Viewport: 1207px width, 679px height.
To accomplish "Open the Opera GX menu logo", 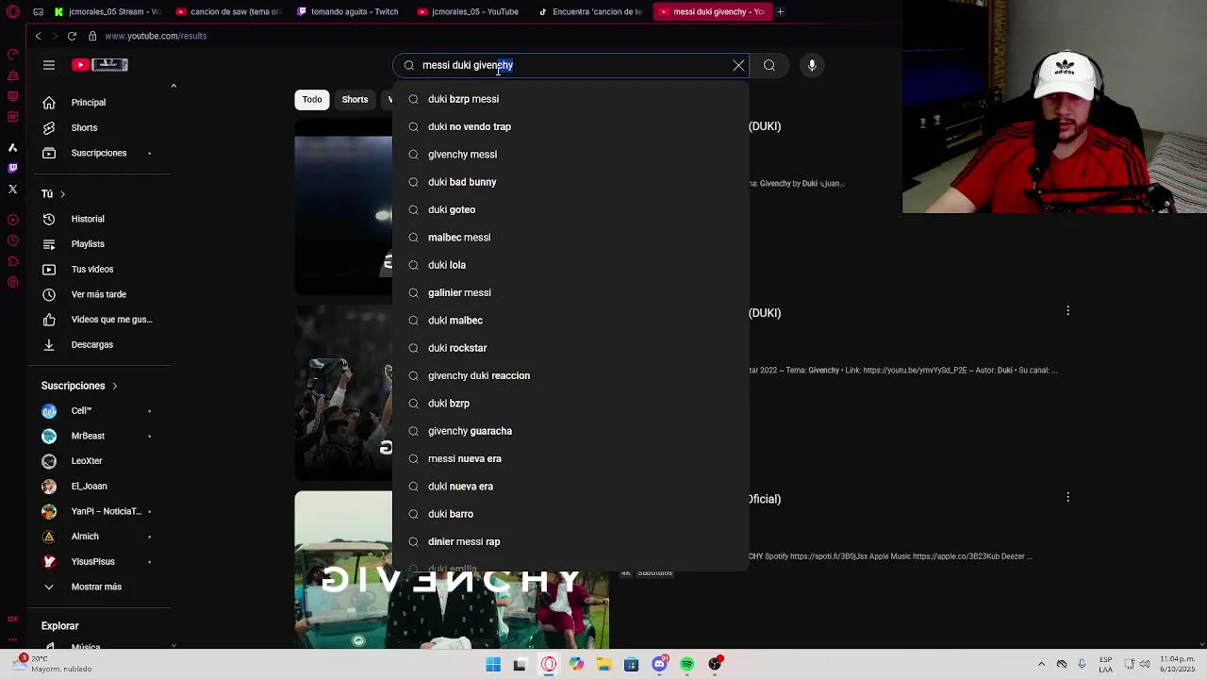I will [x=13, y=11].
